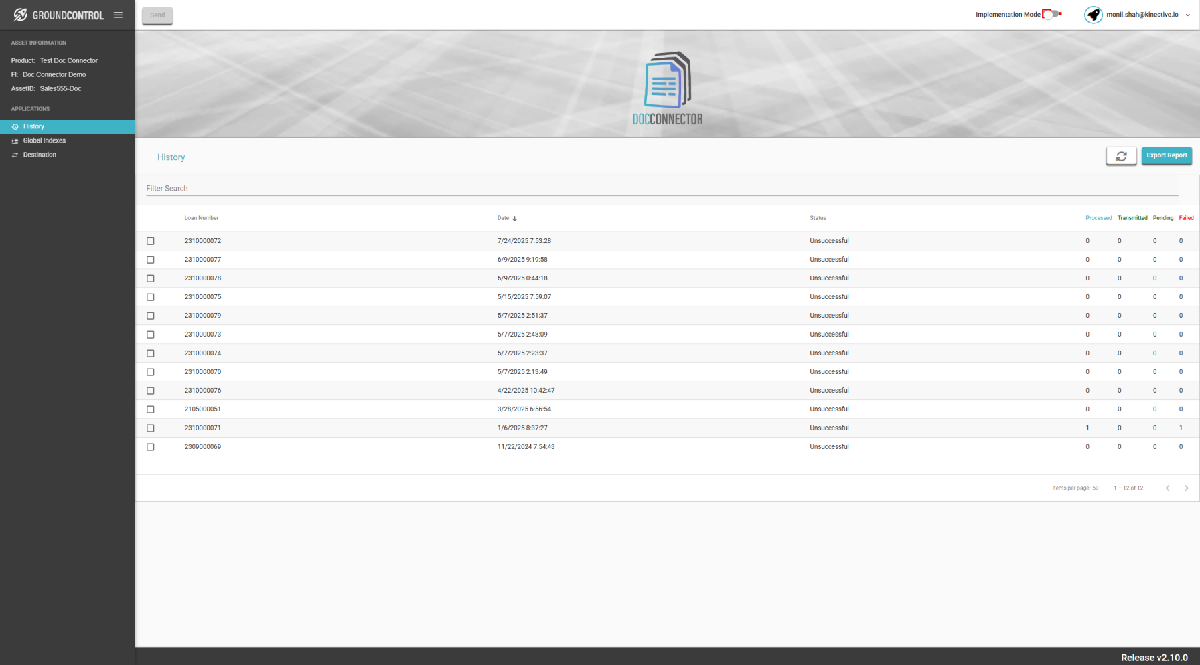This screenshot has width=1200, height=665.
Task: Click the History clock icon in sidebar
Action: [15, 126]
